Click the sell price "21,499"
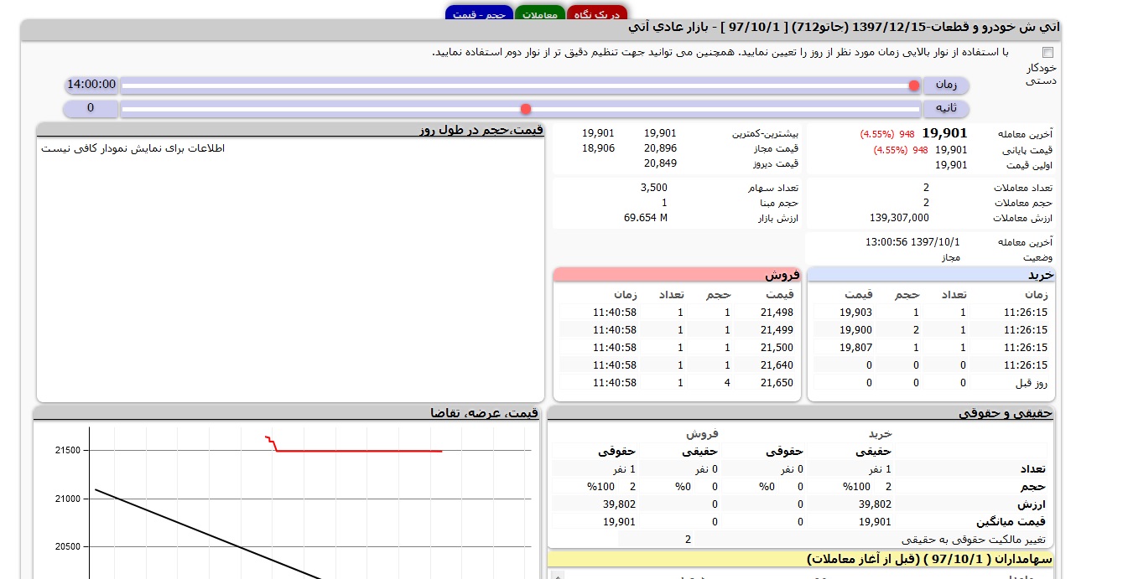 coord(777,330)
